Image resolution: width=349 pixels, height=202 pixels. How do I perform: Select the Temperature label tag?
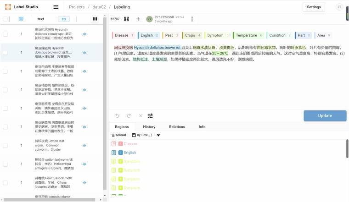tap(248, 35)
